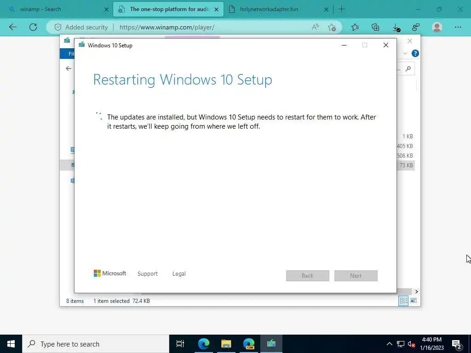Viewport: 471px width, 353px height.
Task: Open Edge Canary from taskbar
Action: point(249,344)
